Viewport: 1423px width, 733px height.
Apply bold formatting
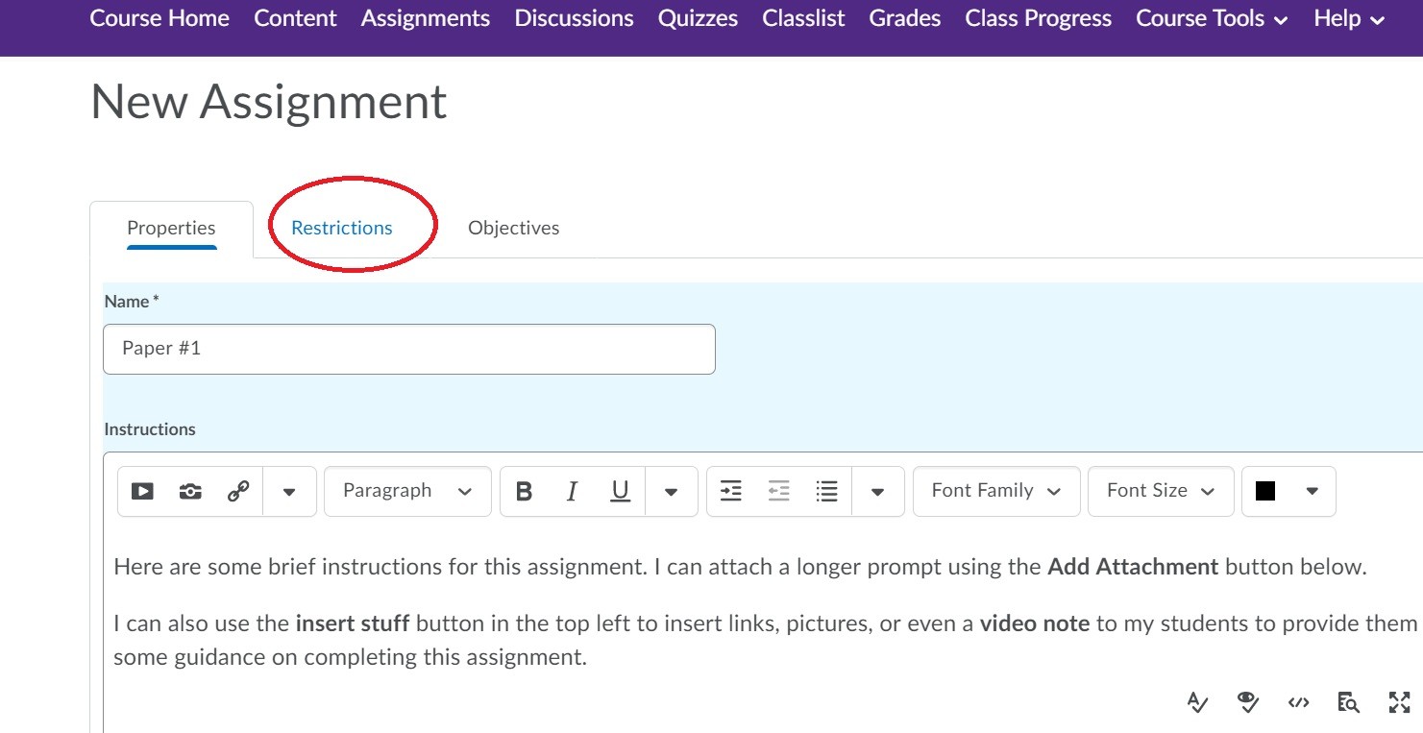click(x=523, y=491)
